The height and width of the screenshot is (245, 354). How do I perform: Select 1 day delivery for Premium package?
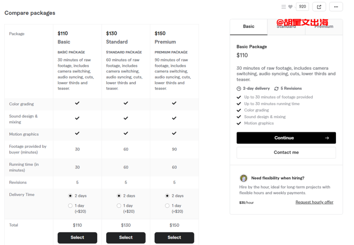pos(167,206)
